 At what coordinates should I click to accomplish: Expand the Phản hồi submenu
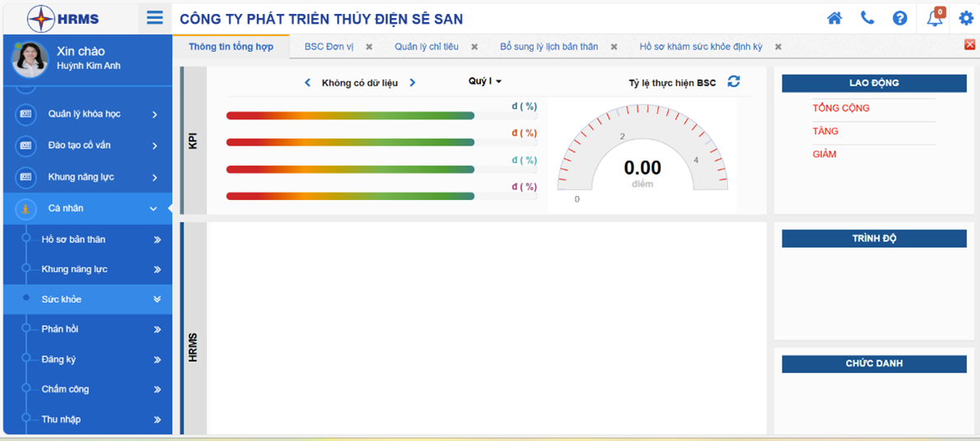(x=157, y=329)
